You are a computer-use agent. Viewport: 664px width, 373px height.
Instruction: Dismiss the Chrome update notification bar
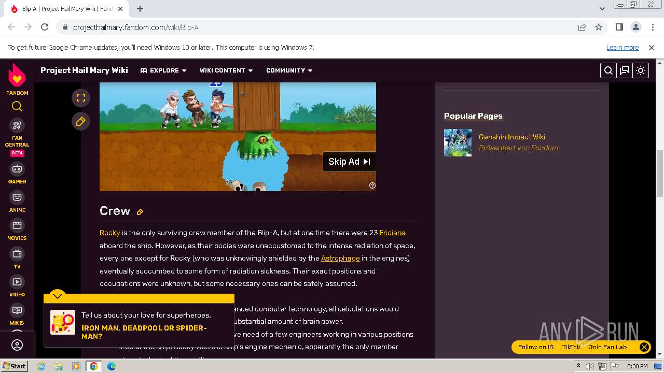coord(652,48)
